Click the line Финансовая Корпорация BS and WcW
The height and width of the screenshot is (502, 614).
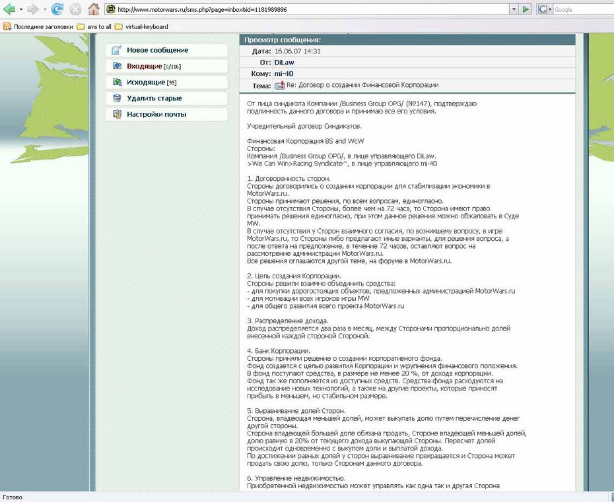pyautogui.click(x=306, y=141)
